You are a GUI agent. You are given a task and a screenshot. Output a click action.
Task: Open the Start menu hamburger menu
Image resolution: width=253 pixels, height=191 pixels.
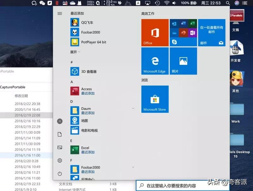click(60, 13)
